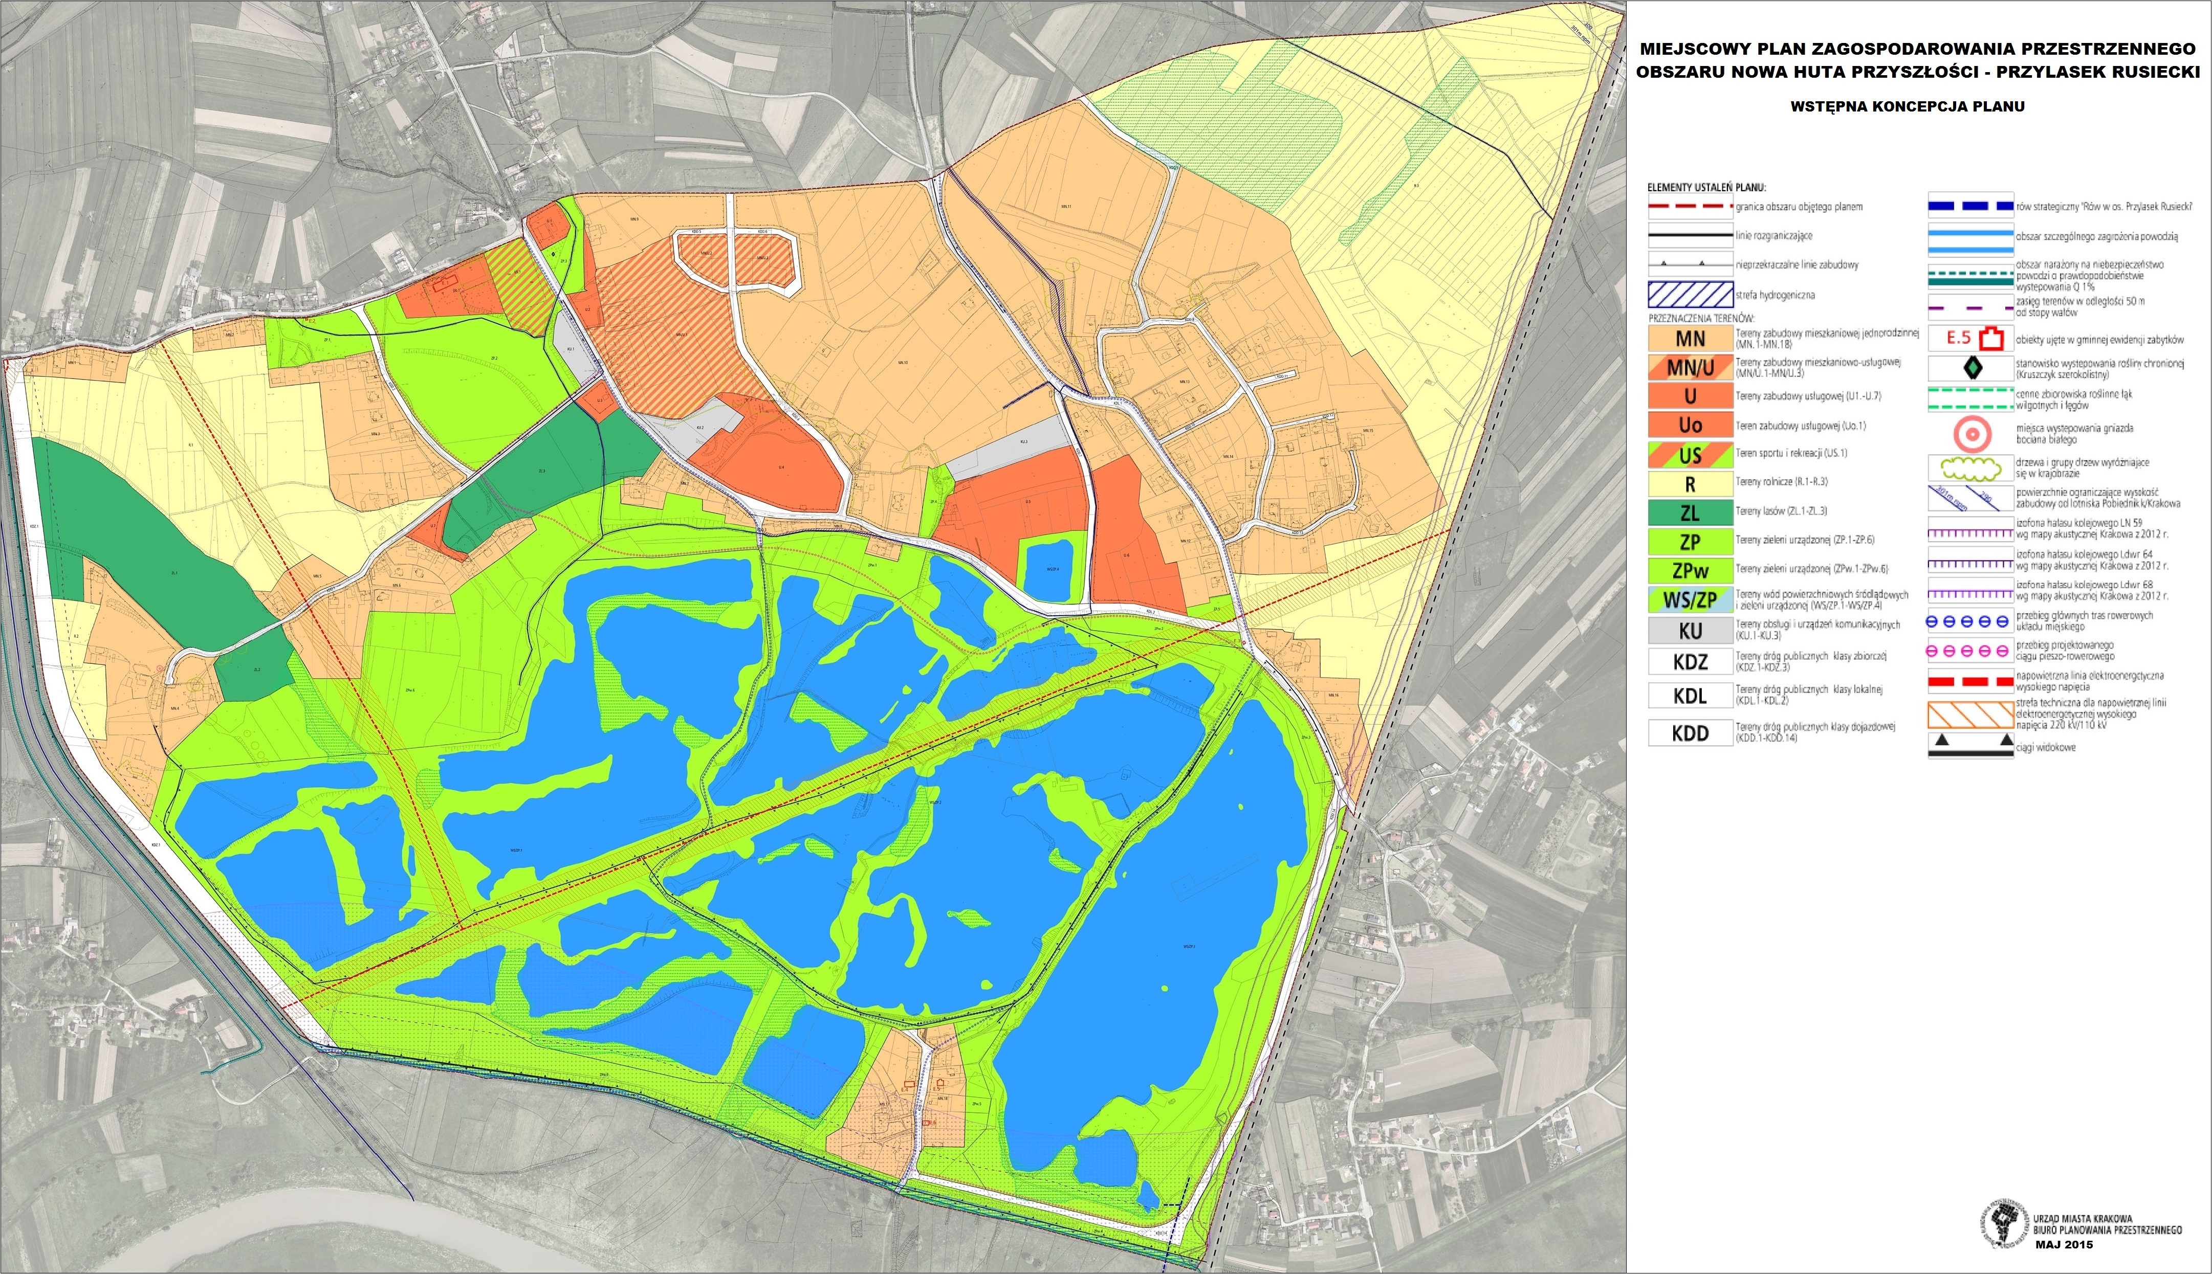
Task: Click the gray KU legend swatch
Action: tap(1690, 631)
